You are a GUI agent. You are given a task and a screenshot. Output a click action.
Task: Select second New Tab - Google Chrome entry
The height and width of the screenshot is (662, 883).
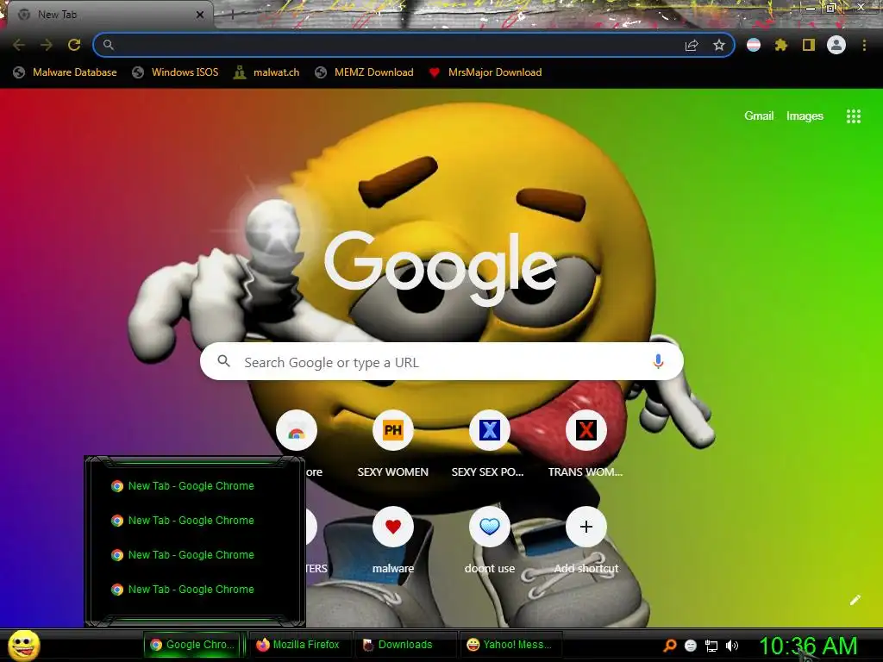(x=183, y=520)
